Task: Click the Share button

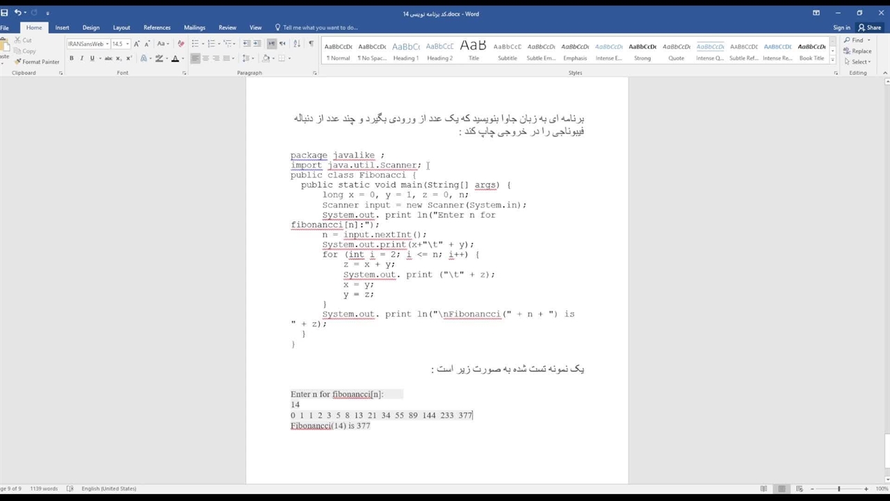Action: tap(869, 28)
